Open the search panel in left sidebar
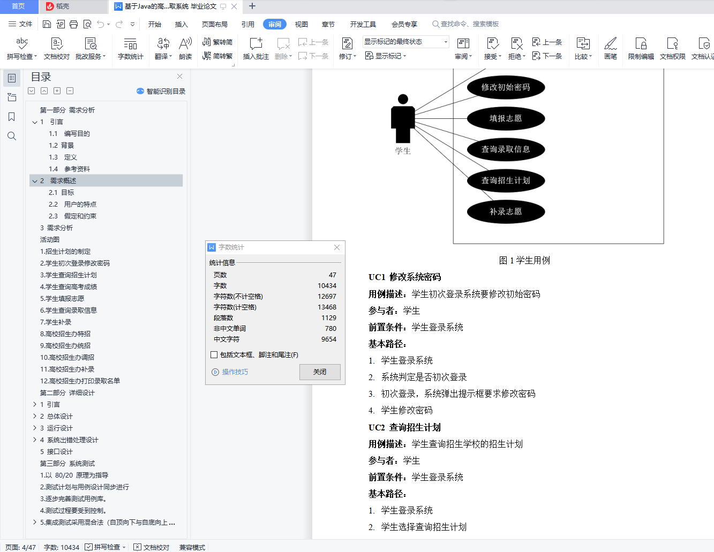 point(12,136)
